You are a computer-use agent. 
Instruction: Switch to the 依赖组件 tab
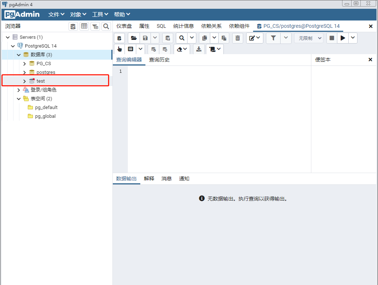pyautogui.click(x=239, y=26)
